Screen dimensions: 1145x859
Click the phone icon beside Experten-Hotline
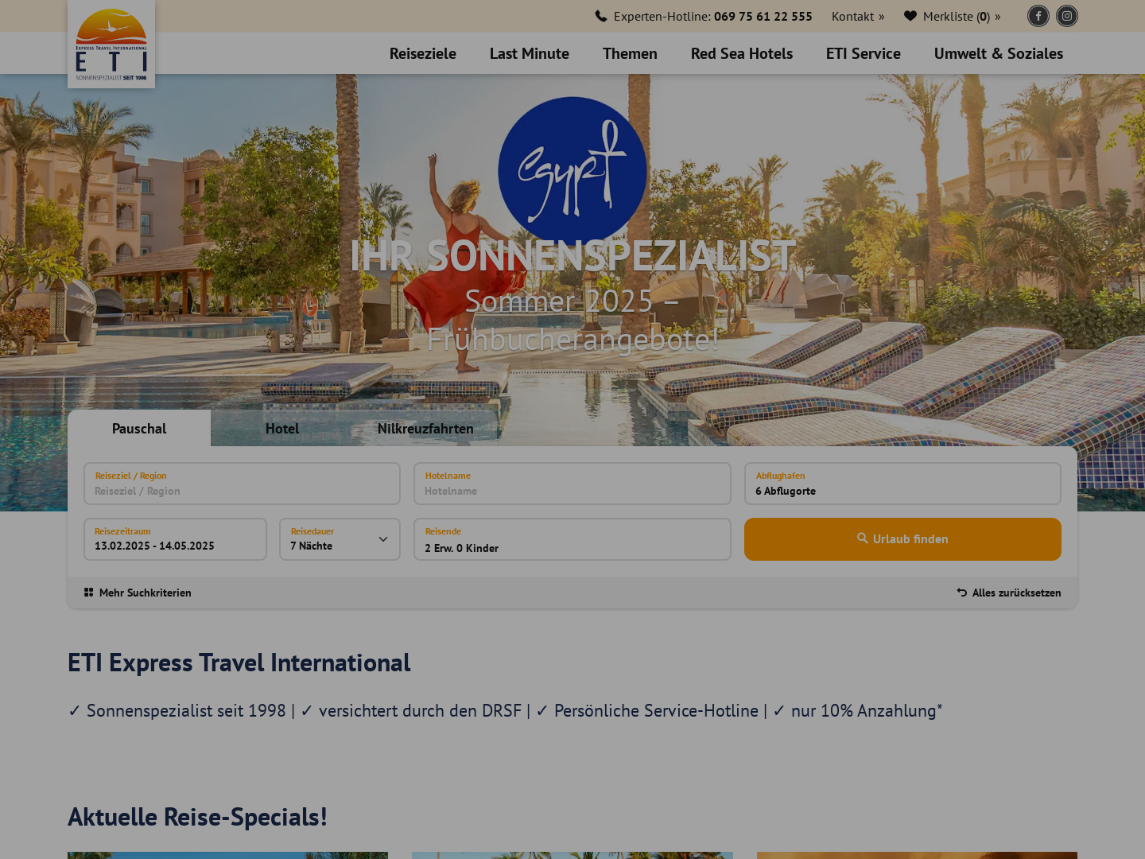point(601,16)
